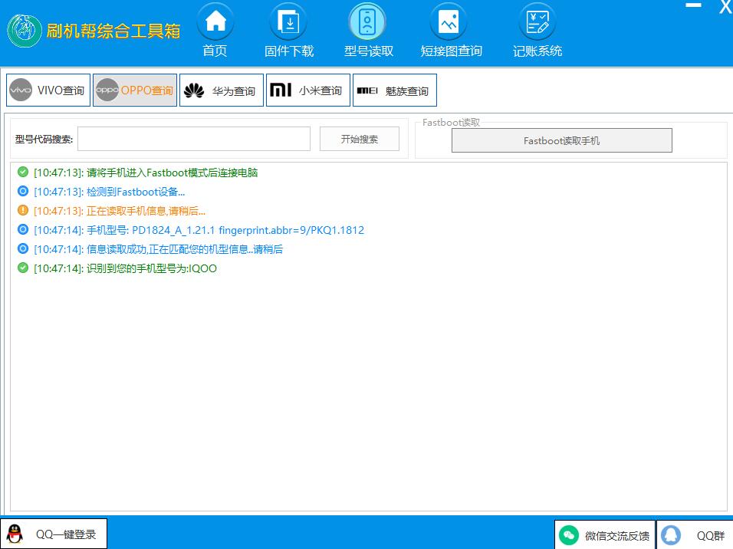Switch to the 小米查询 tab

tap(307, 90)
